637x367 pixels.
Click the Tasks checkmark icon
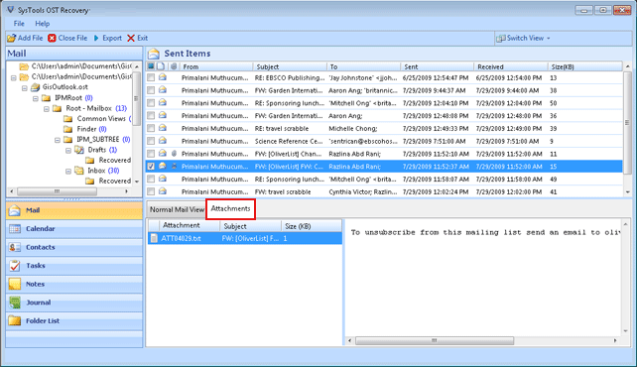[x=15, y=266]
